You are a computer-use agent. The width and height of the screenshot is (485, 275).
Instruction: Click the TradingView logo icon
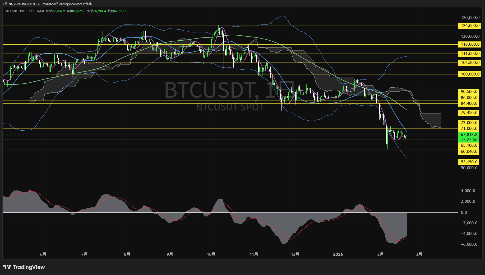(x=7, y=267)
